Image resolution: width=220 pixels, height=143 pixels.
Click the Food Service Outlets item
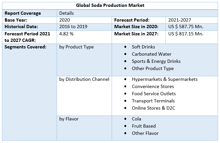click(x=154, y=94)
